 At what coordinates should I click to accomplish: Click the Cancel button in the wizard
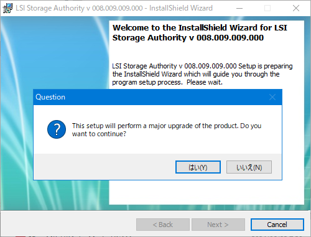(277, 225)
